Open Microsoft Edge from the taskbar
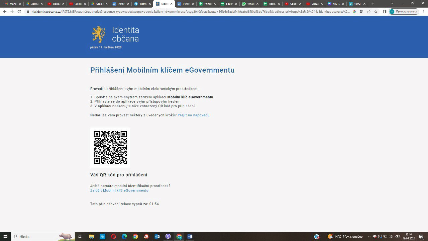Image resolution: width=428 pixels, height=241 pixels. click(x=124, y=237)
